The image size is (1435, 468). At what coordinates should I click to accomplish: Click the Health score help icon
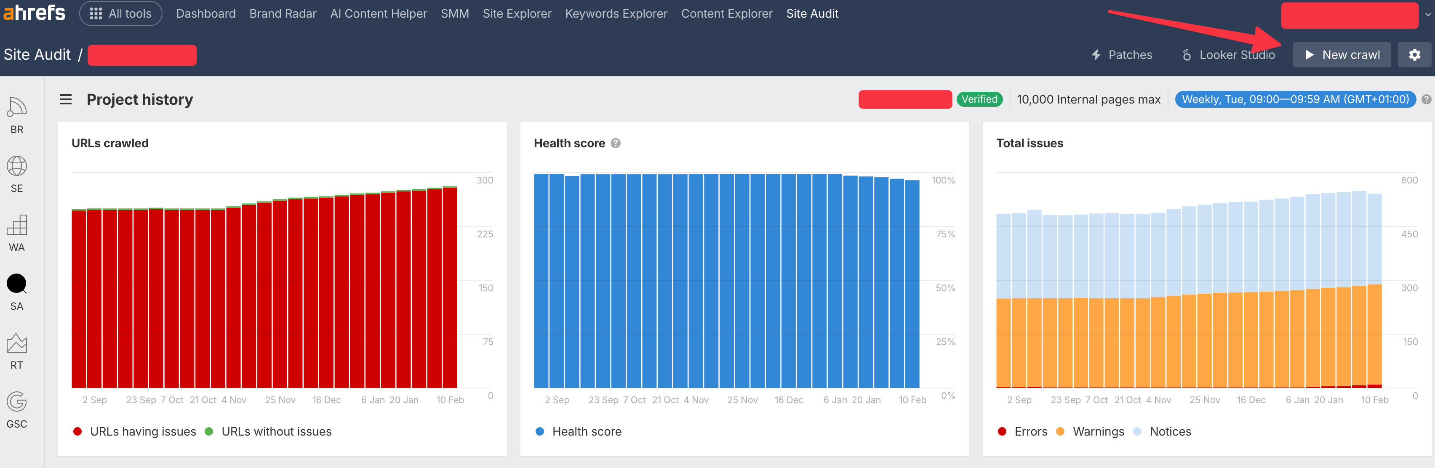click(x=615, y=144)
